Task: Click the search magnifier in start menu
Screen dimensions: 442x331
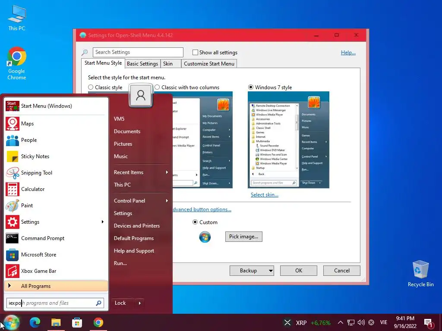Action: (x=98, y=303)
